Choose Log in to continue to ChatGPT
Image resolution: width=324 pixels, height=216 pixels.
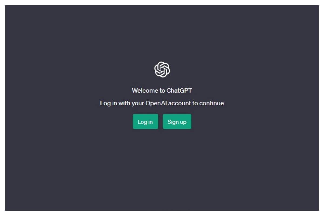click(x=145, y=122)
